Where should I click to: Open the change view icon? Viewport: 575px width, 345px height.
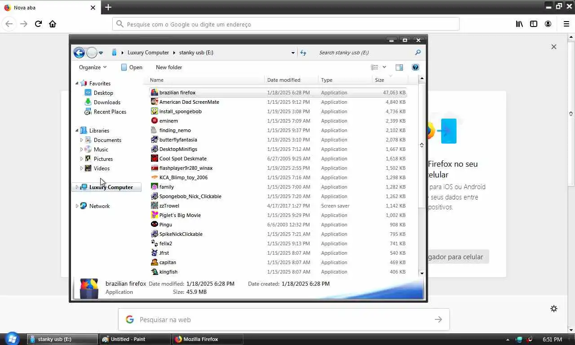point(374,67)
